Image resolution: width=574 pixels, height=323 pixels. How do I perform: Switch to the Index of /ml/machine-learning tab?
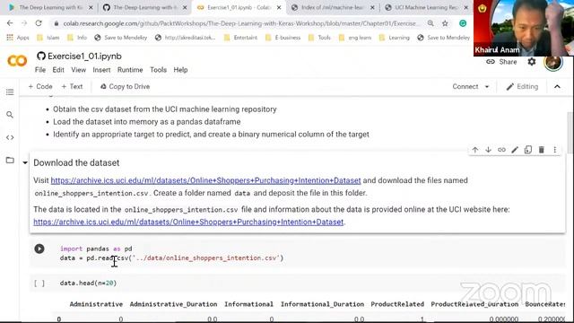pos(332,7)
